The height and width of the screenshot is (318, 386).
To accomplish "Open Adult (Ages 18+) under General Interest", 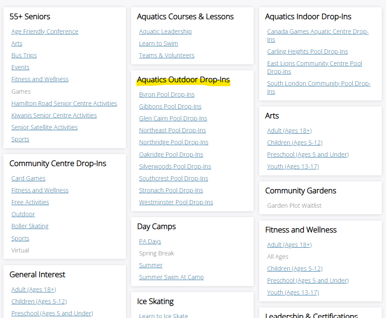I will 34,289.
